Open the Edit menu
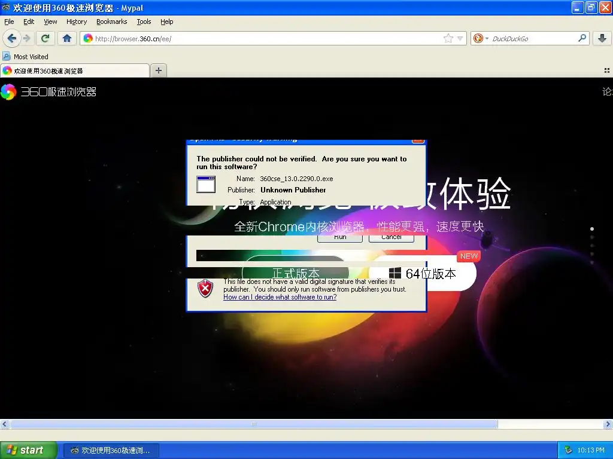The width and height of the screenshot is (613, 459). point(29,22)
